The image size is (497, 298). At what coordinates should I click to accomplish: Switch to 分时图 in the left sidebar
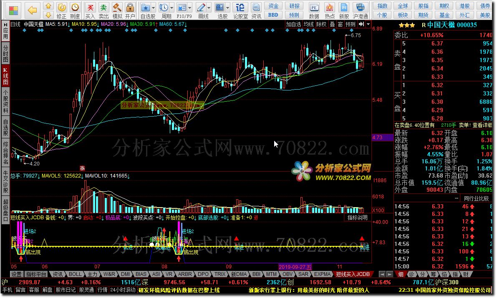pos(5,53)
